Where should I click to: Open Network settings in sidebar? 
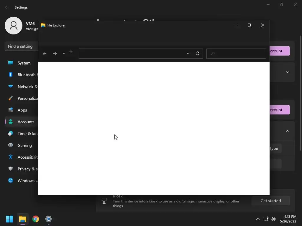coord(21,87)
